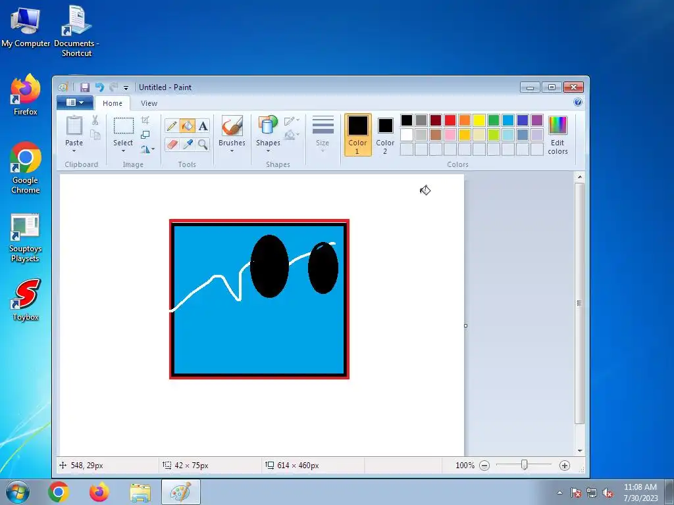Image resolution: width=674 pixels, height=505 pixels.
Task: Click the Undo arrow in quick access toolbar
Action: click(99, 87)
